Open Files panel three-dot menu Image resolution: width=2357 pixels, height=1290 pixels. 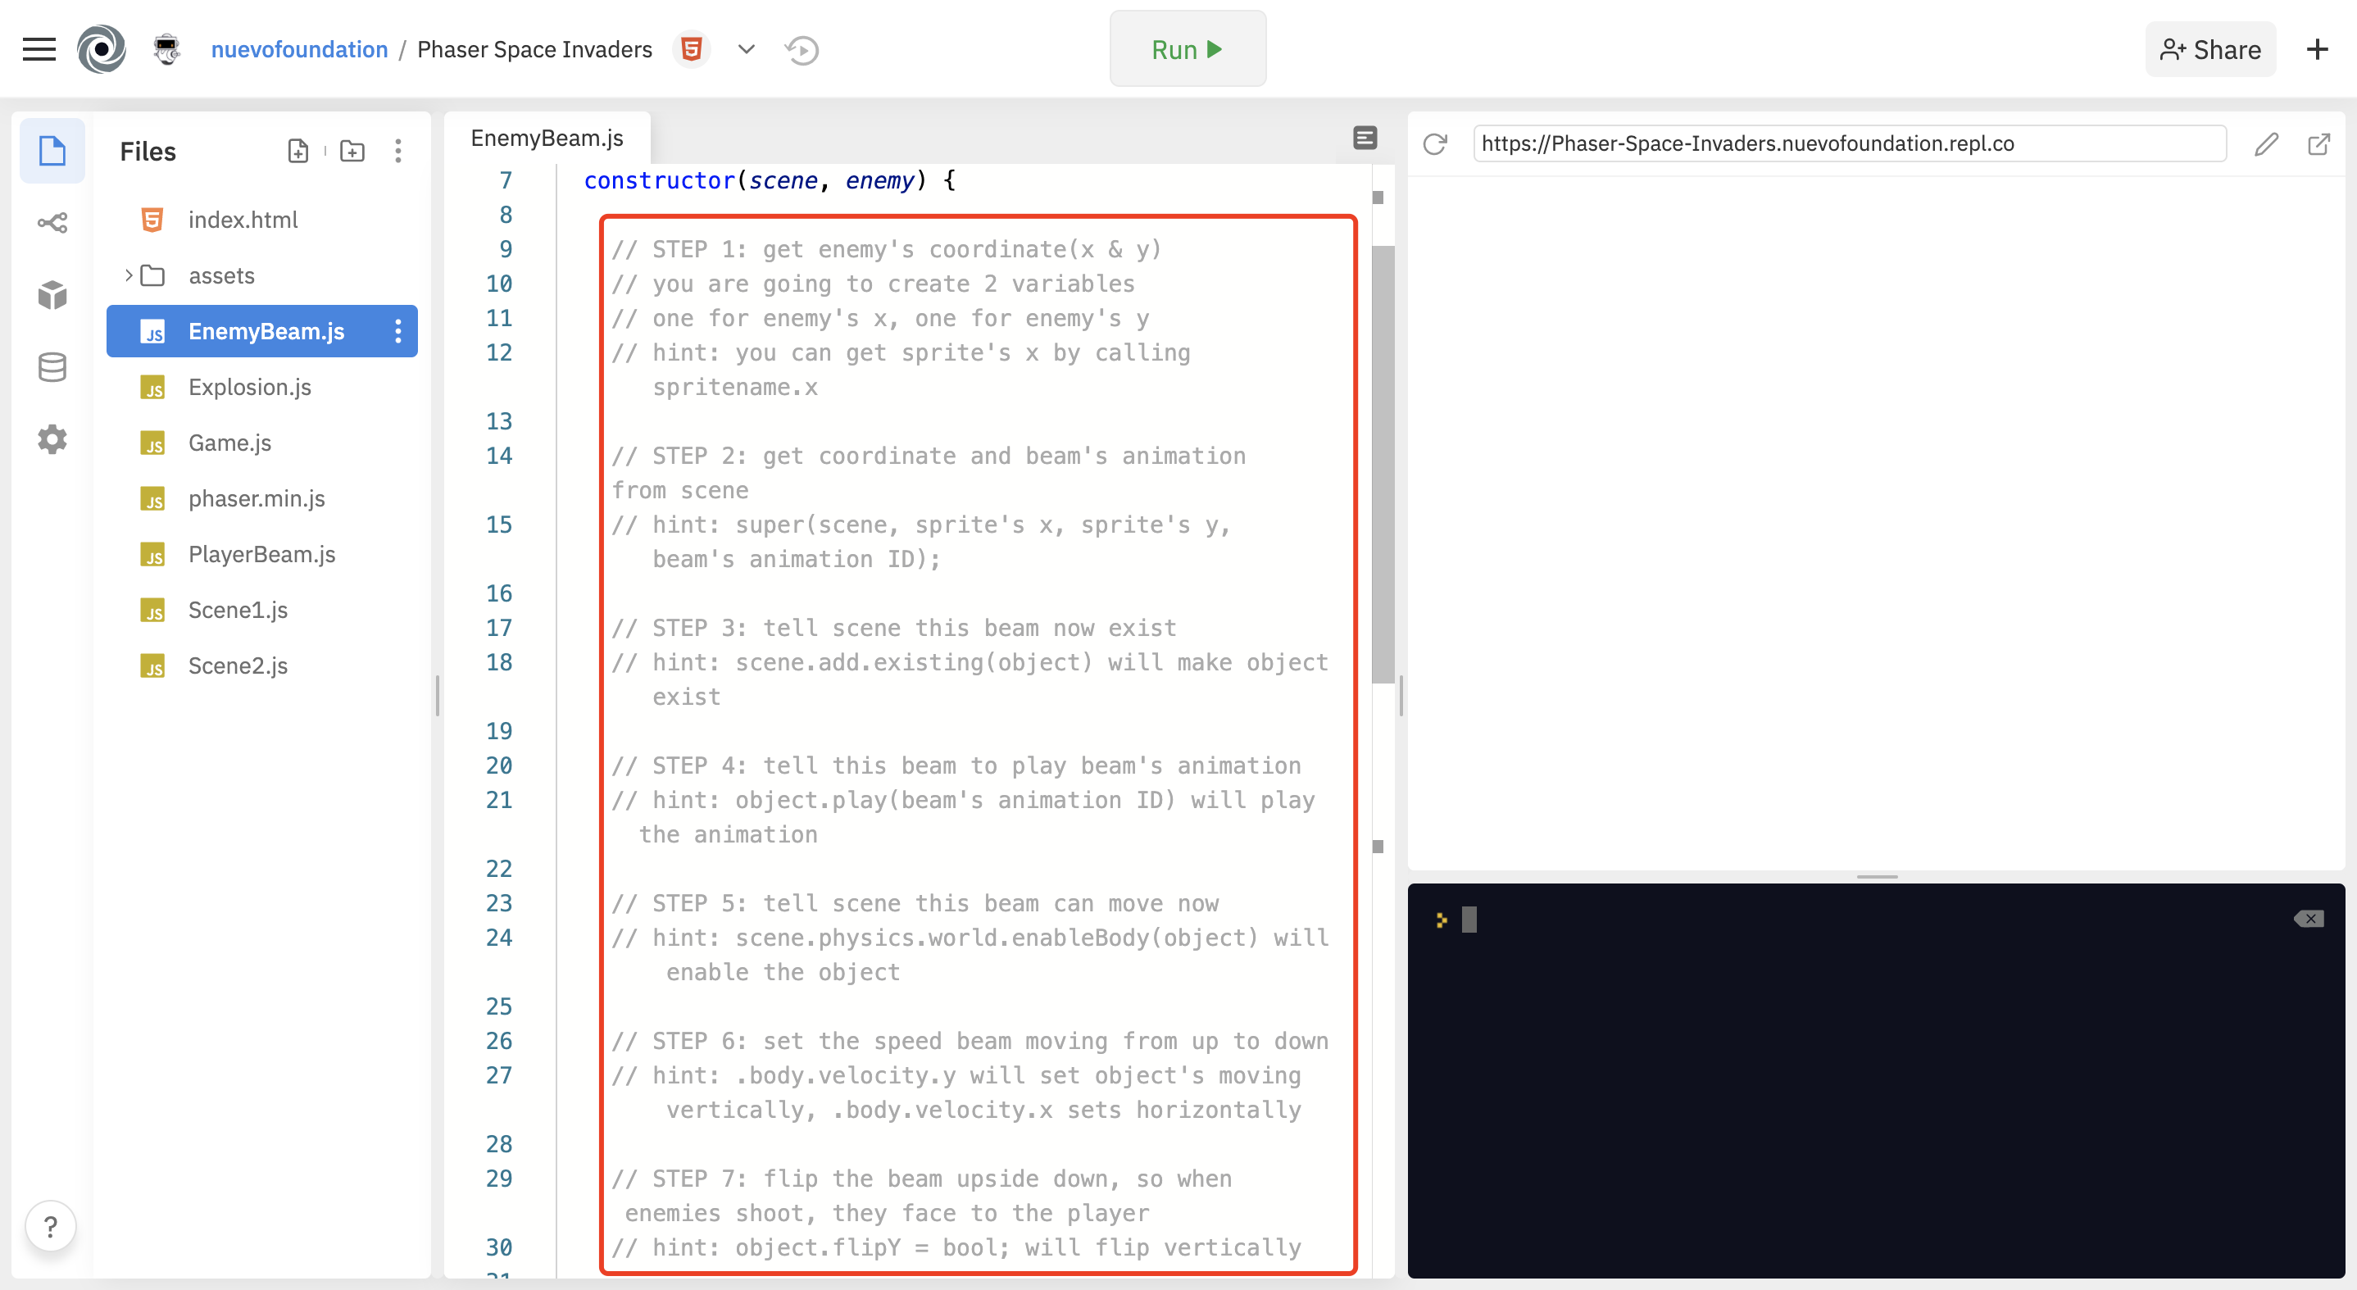pos(398,151)
